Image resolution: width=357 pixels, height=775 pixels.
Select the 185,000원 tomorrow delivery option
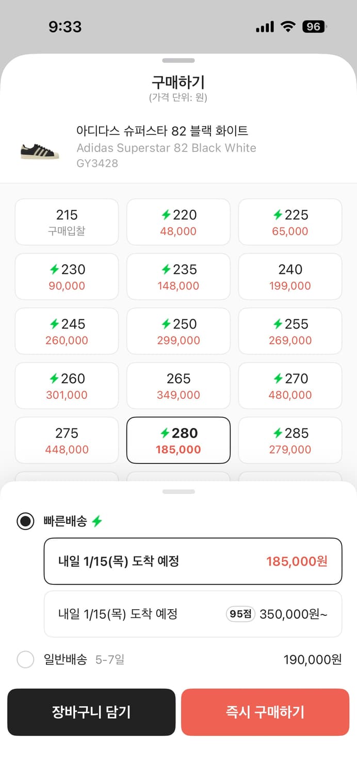tap(192, 561)
